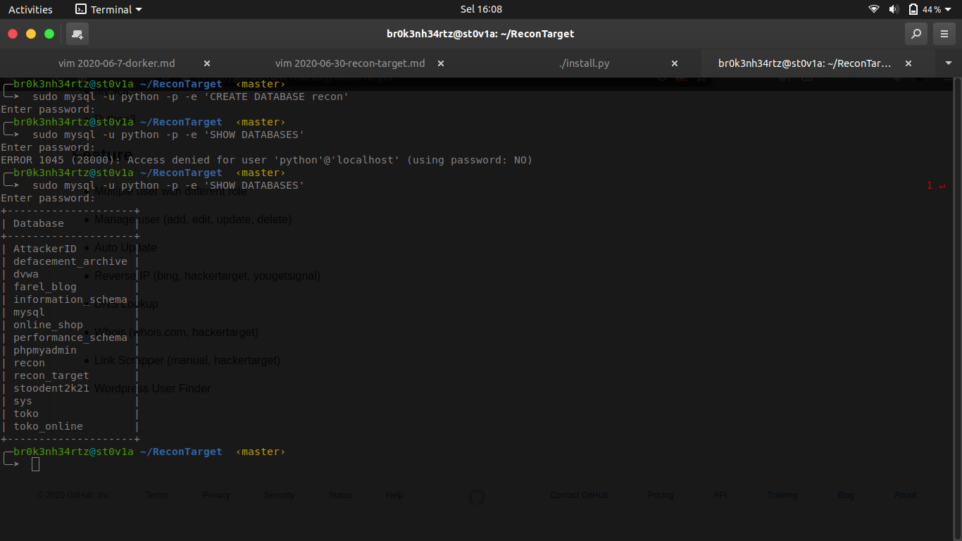Viewport: 962px width, 541px height.
Task: Switch to vim 2020-06-7-dorker.md tab
Action: coord(117,63)
